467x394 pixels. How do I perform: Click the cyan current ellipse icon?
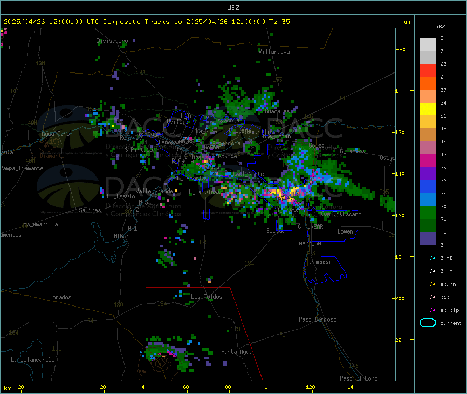click(428, 323)
